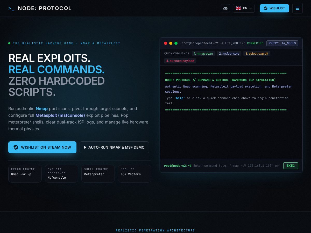Click 'Metasploit (msfconsole)' highlighted text
Screen dimensions: 311x233
coord(60,115)
